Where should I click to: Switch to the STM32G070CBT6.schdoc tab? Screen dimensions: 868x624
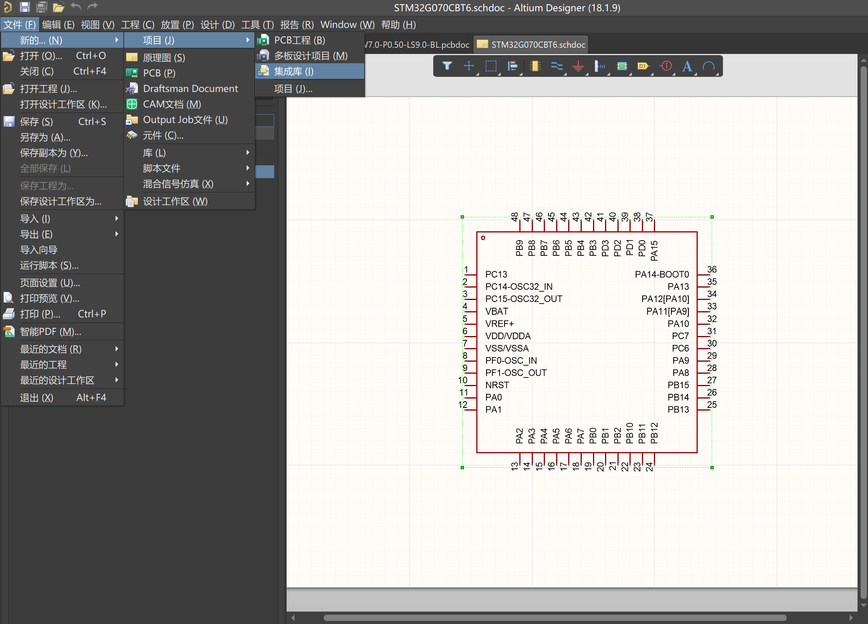[x=531, y=45]
